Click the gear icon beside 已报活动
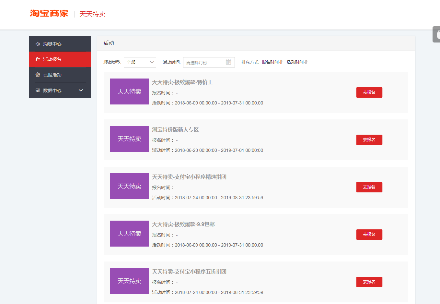 (x=38, y=75)
